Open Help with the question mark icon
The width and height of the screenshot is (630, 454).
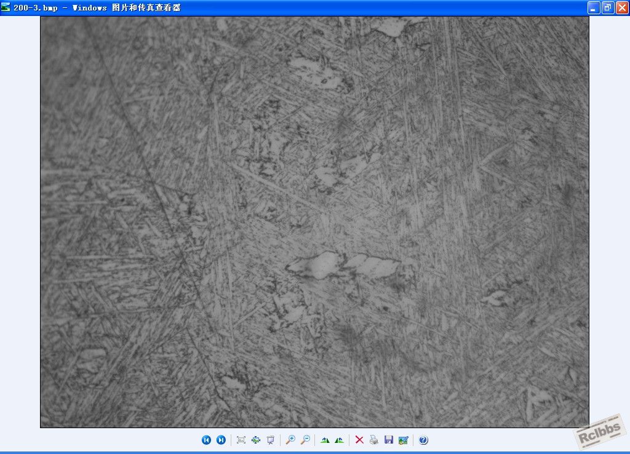pyautogui.click(x=423, y=440)
